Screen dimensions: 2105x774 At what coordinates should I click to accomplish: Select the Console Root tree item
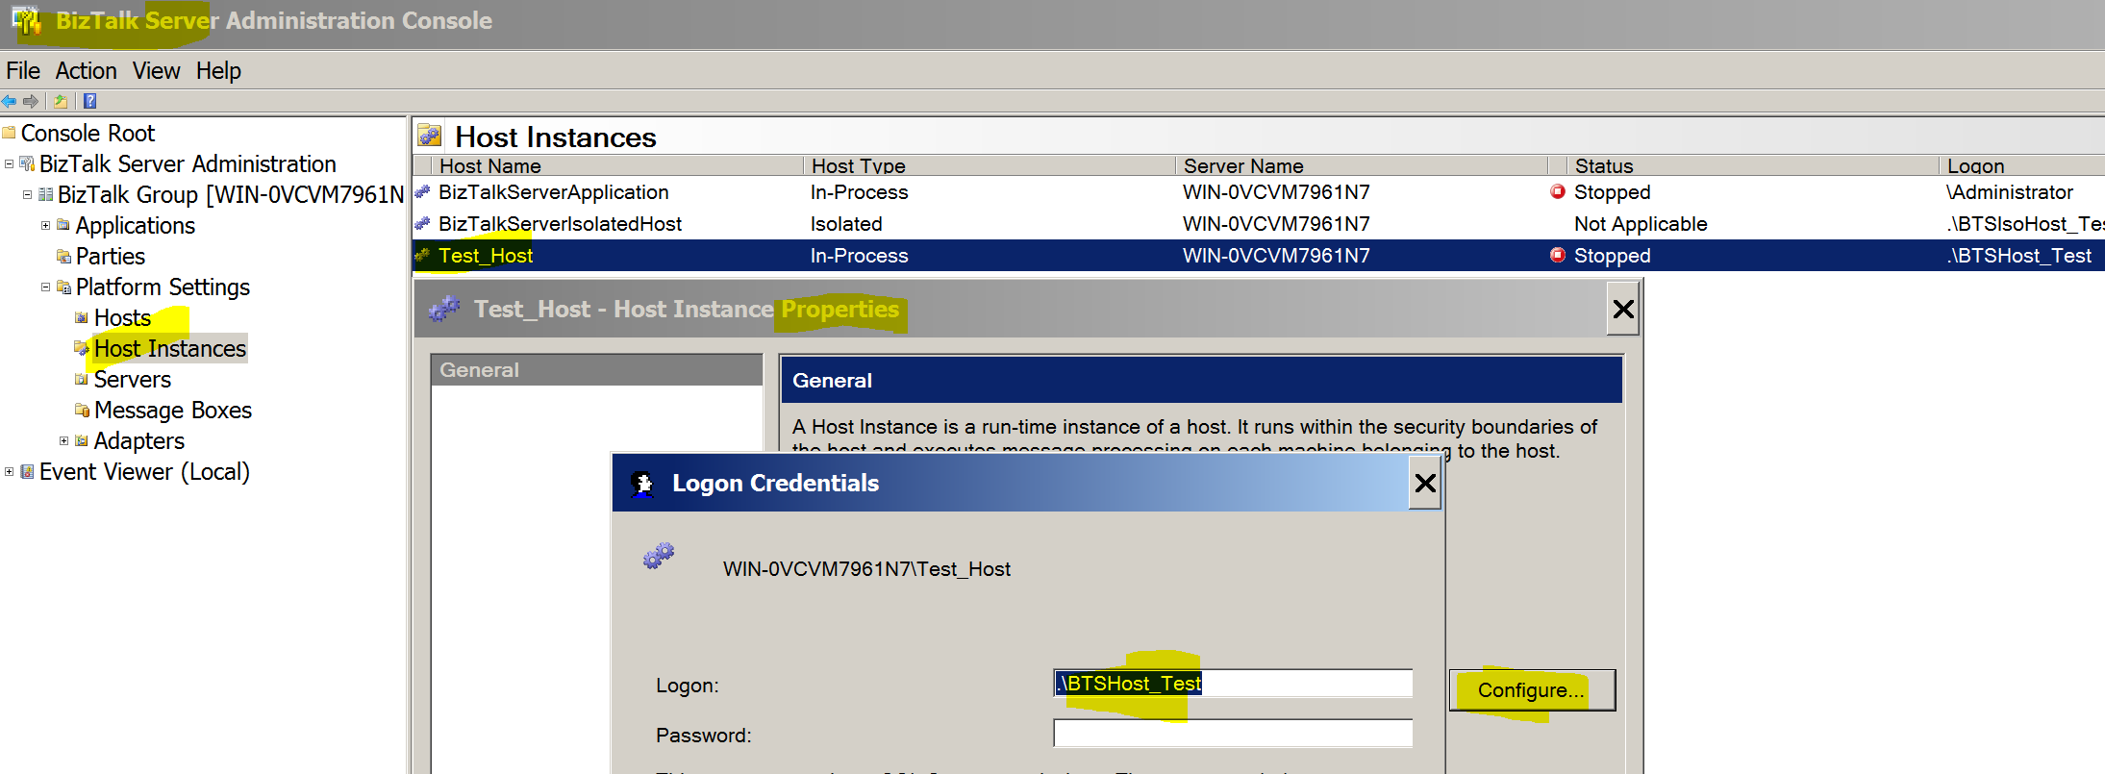88,133
